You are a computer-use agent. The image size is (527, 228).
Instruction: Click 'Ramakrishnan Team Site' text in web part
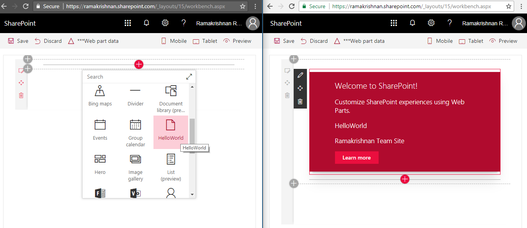click(370, 141)
